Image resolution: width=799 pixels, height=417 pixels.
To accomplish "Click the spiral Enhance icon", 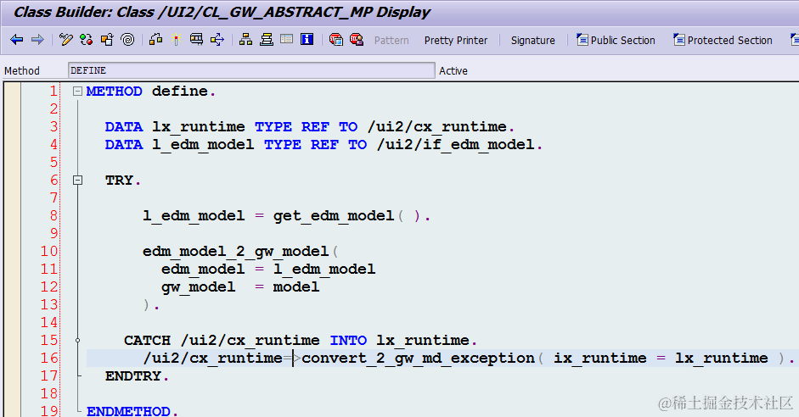I will coord(127,40).
